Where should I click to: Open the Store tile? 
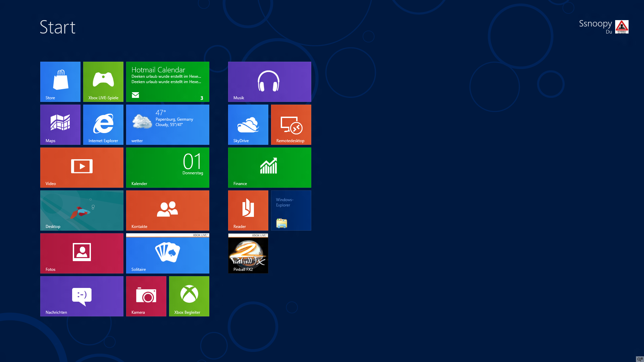60,82
